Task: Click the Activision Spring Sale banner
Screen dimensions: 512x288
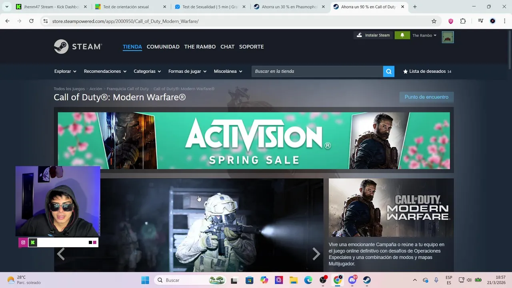Action: pos(254,140)
